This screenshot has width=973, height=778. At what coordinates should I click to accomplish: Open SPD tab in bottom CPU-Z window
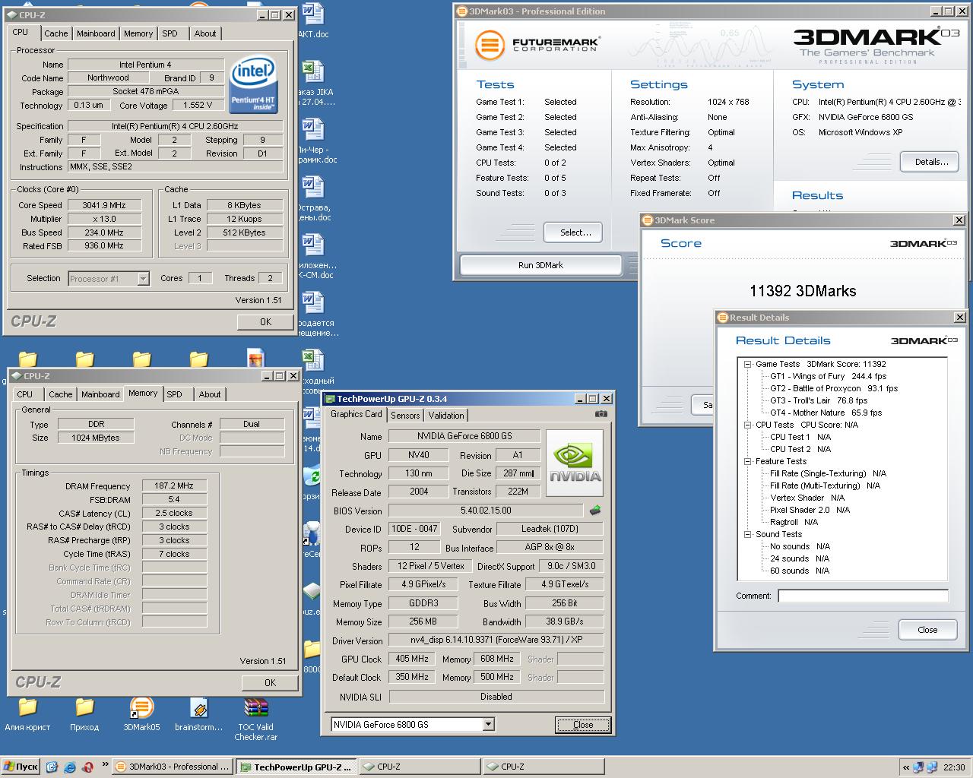[175, 394]
